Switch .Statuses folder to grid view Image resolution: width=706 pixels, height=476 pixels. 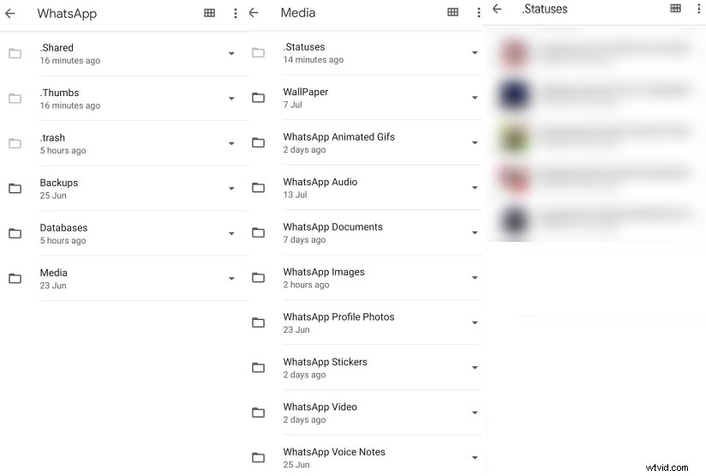675,8
